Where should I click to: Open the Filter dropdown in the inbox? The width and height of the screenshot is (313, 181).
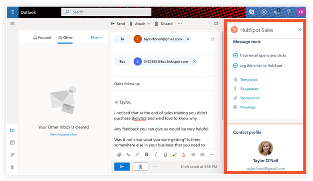click(96, 37)
